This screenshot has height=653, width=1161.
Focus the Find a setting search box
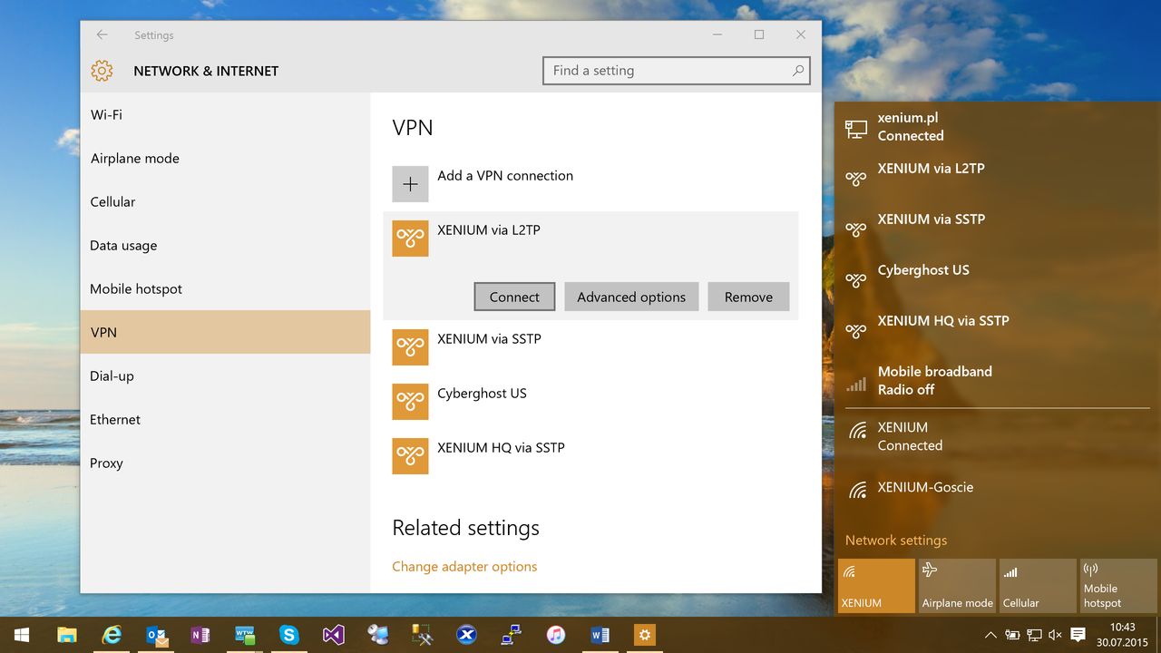pyautogui.click(x=676, y=71)
